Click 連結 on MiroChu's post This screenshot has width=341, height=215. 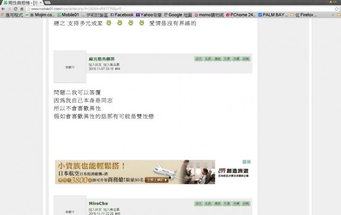217,203
